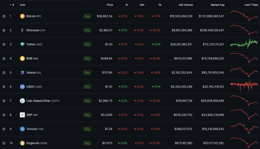Click the Bitcoin coin logo icon

click(22, 16)
